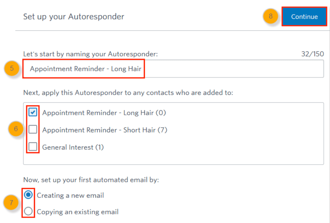Click the naming your Autoresponder prompt text
This screenshot has width=330, height=223.
90,54
